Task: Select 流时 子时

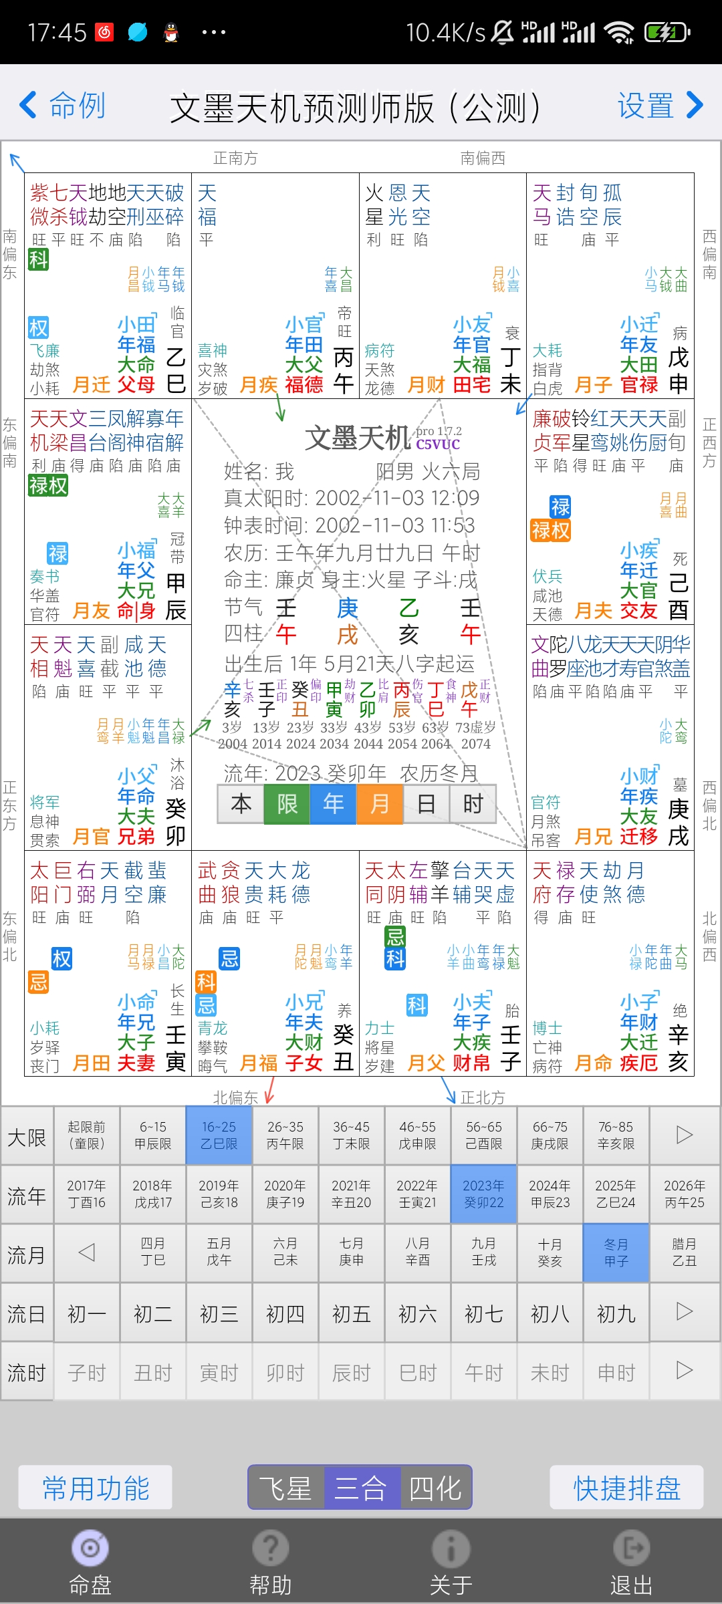Action: pyautogui.click(x=86, y=1373)
